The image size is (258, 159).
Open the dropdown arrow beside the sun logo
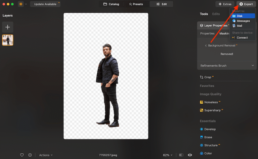pos(26,4)
